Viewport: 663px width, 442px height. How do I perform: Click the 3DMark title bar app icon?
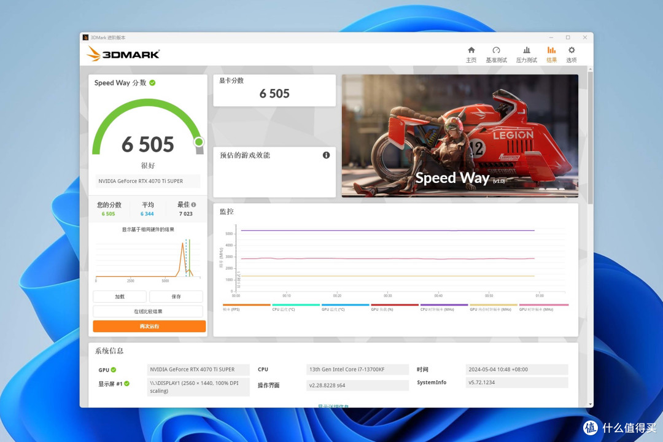click(x=85, y=37)
